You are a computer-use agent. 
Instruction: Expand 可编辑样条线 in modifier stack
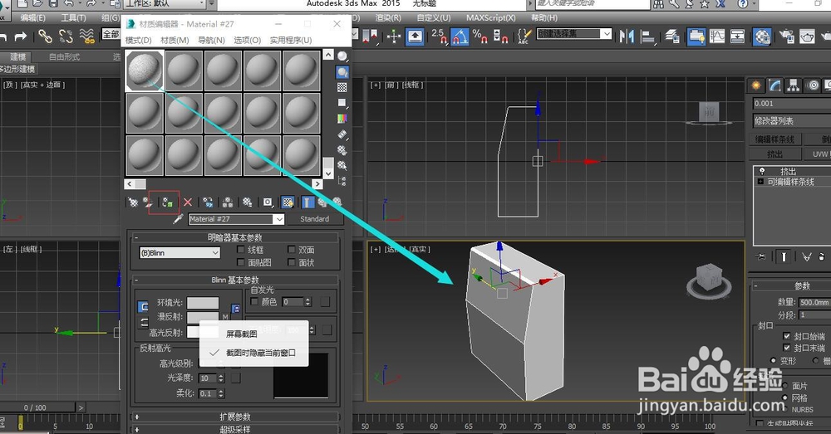760,182
